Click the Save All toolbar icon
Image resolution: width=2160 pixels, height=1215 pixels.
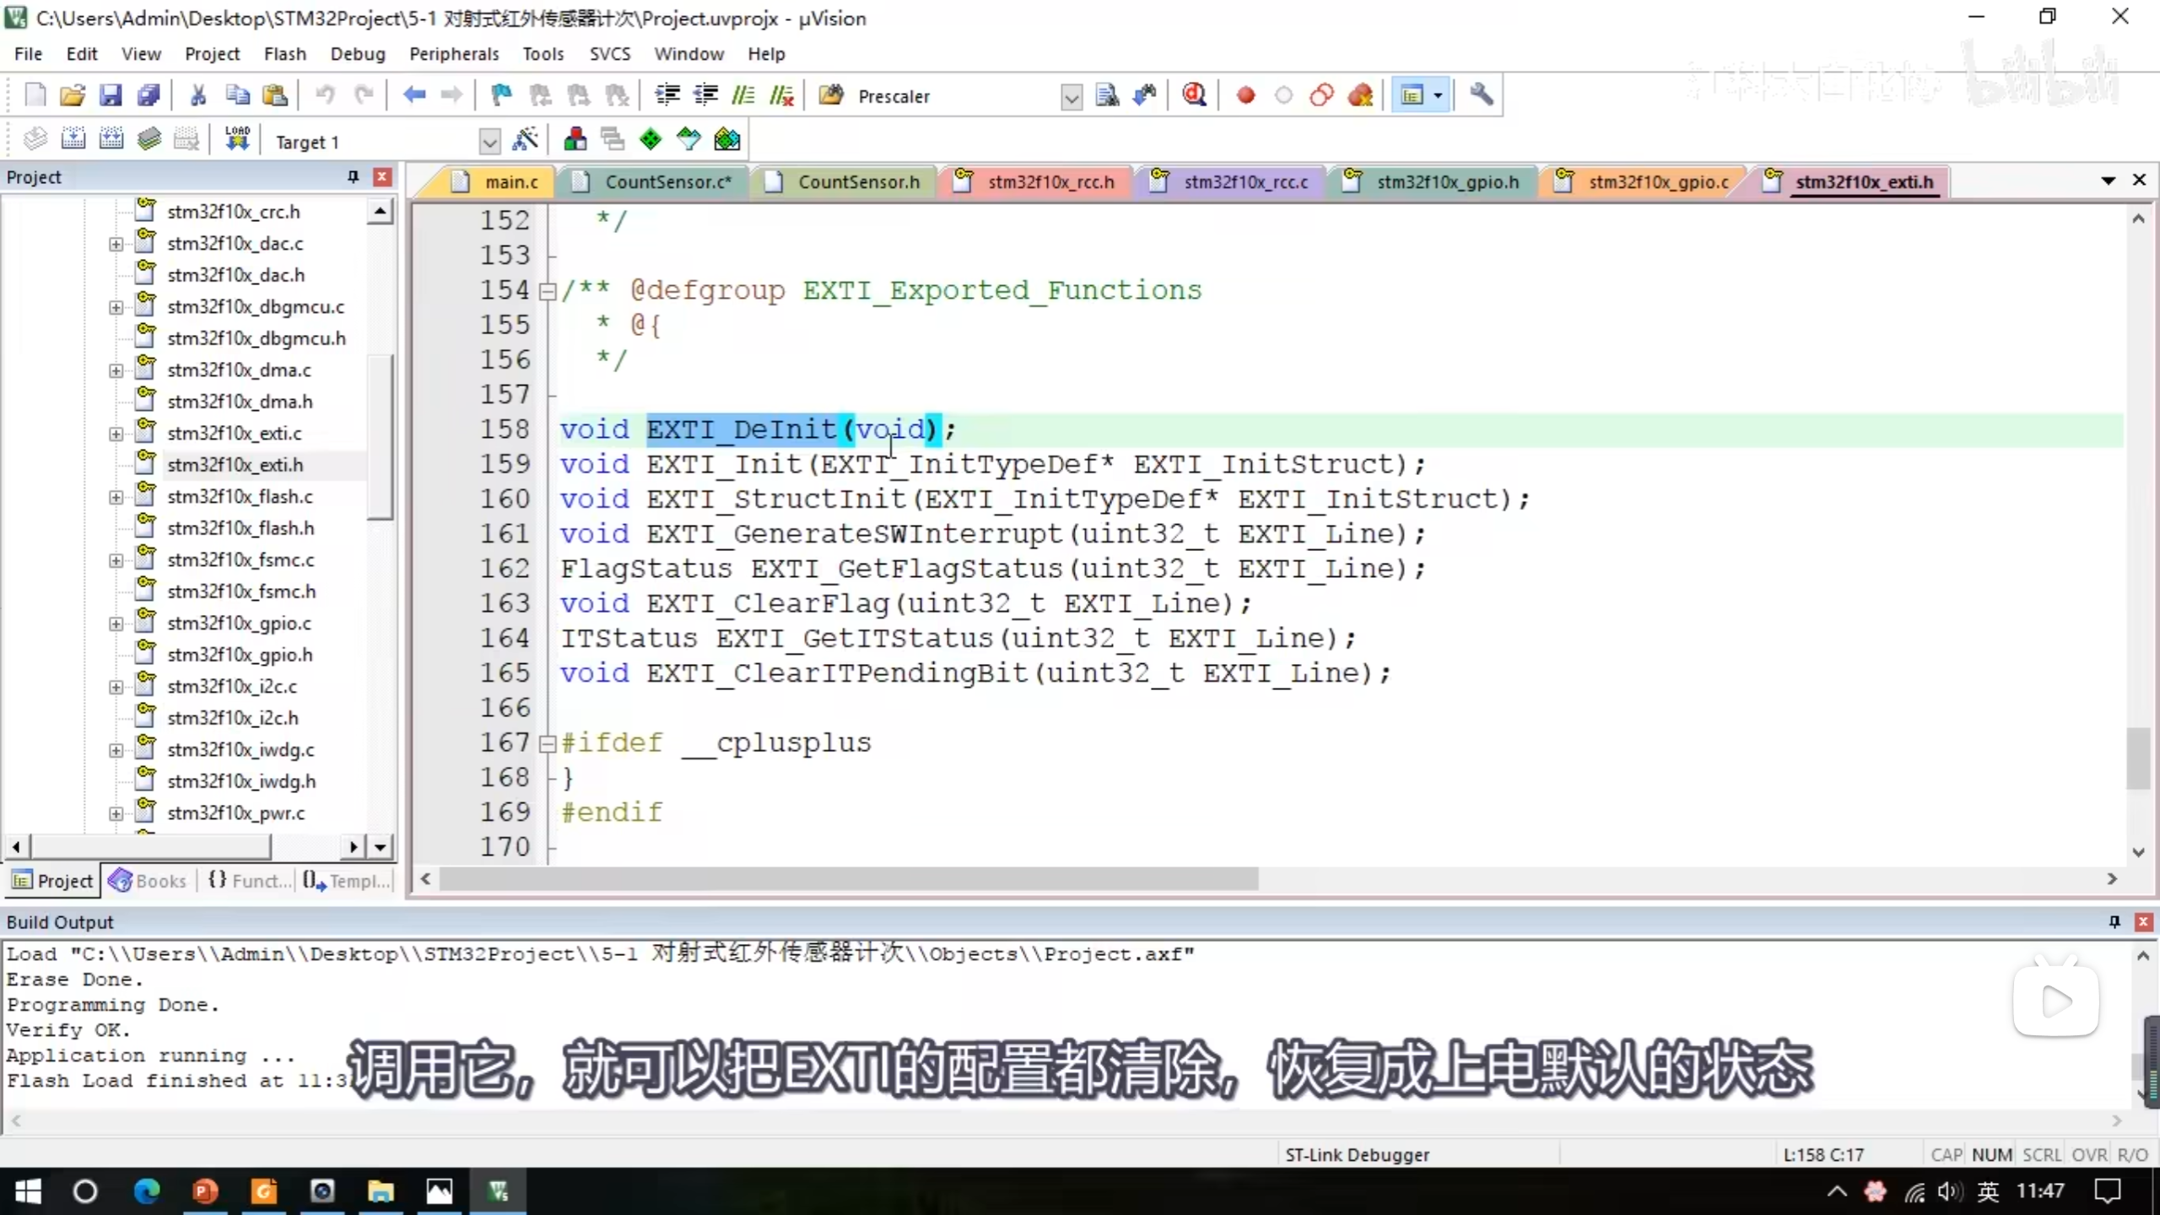[148, 95]
